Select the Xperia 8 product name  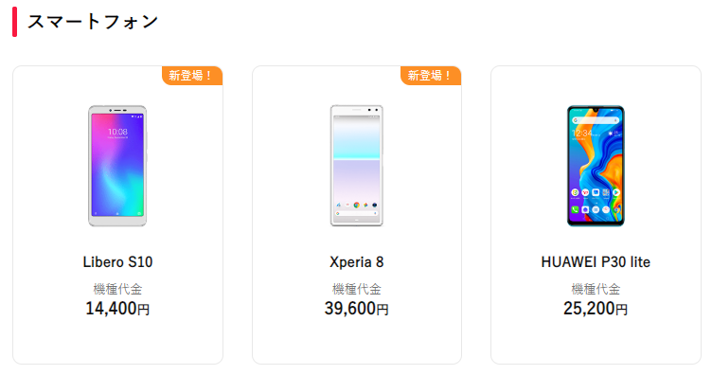(356, 262)
